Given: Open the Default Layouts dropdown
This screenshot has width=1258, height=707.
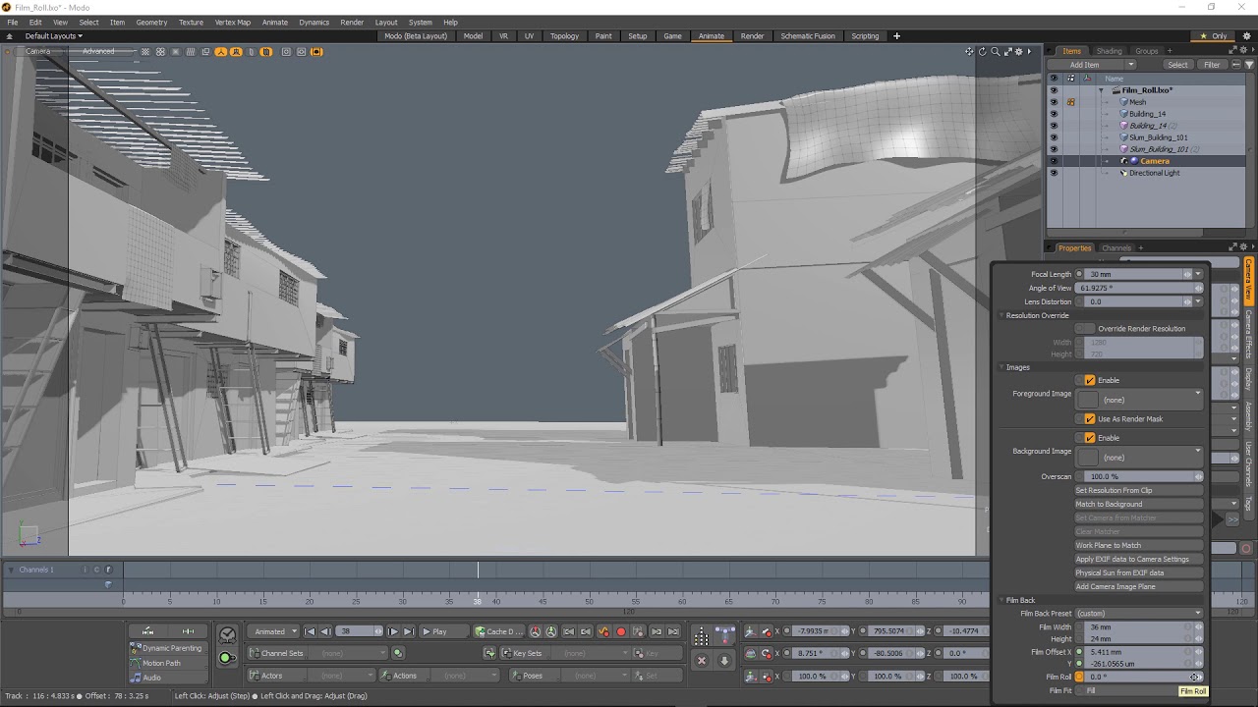Looking at the screenshot, I should click(54, 36).
